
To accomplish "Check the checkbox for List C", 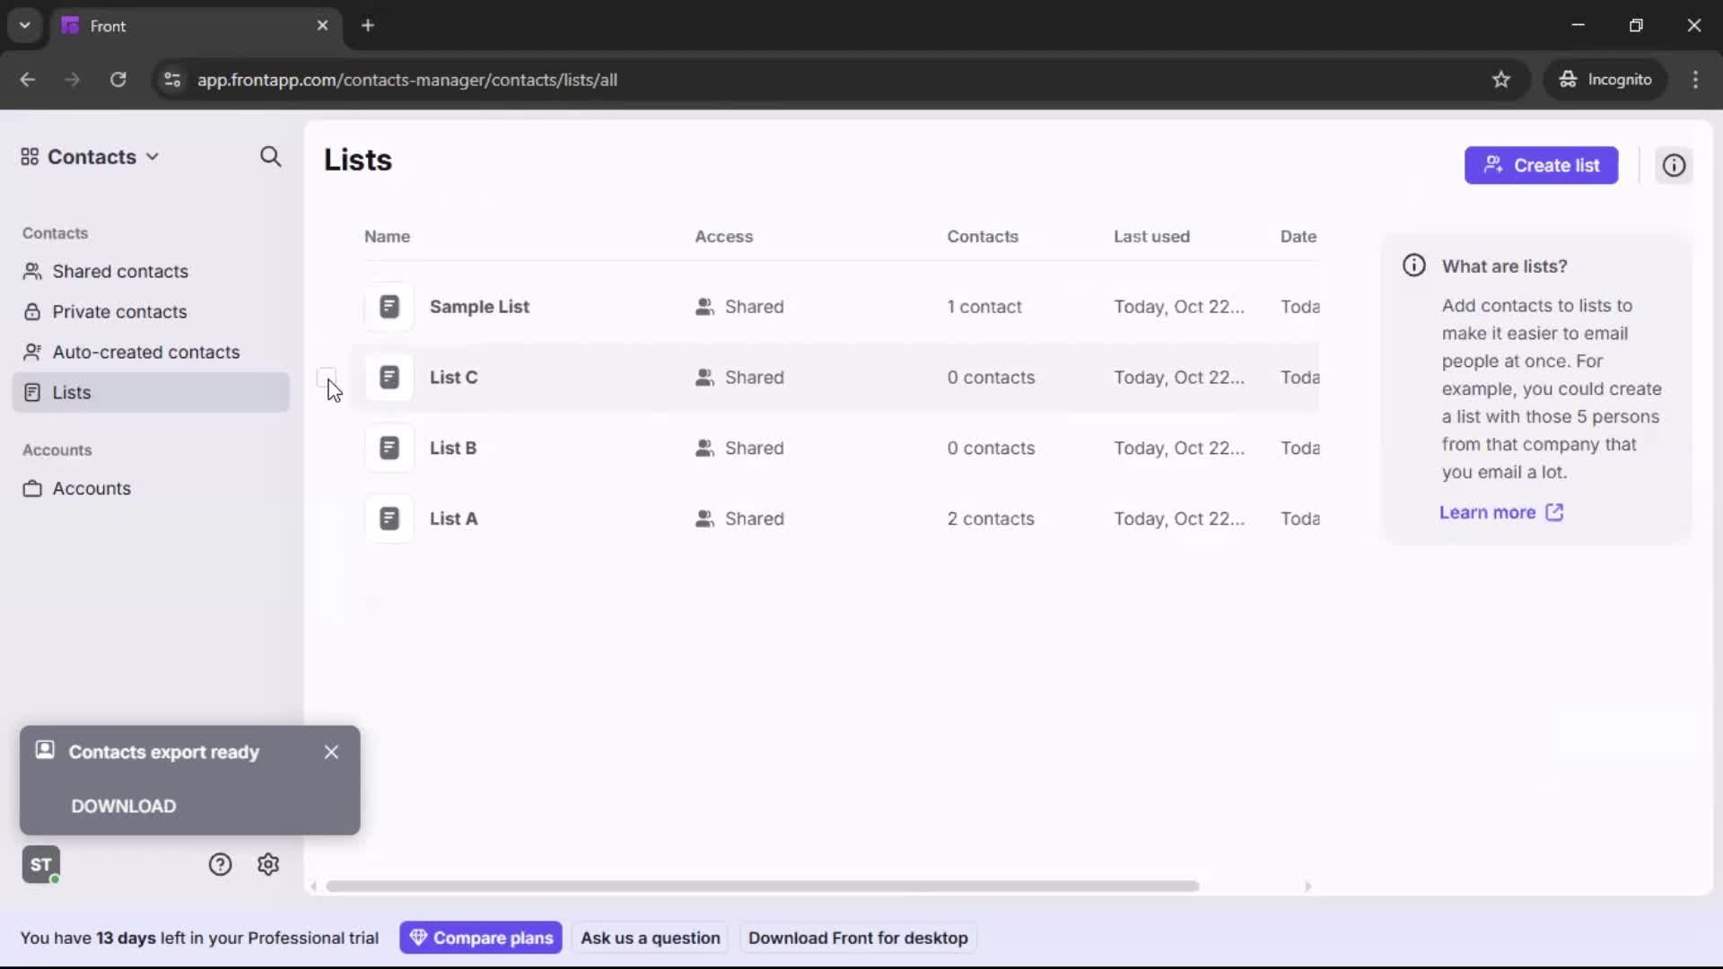I will click(x=327, y=378).
